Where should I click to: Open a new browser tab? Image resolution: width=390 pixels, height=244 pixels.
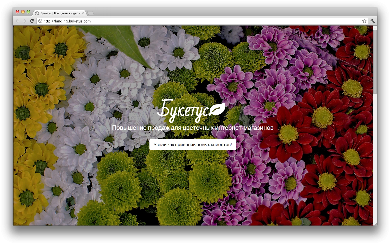coord(90,13)
